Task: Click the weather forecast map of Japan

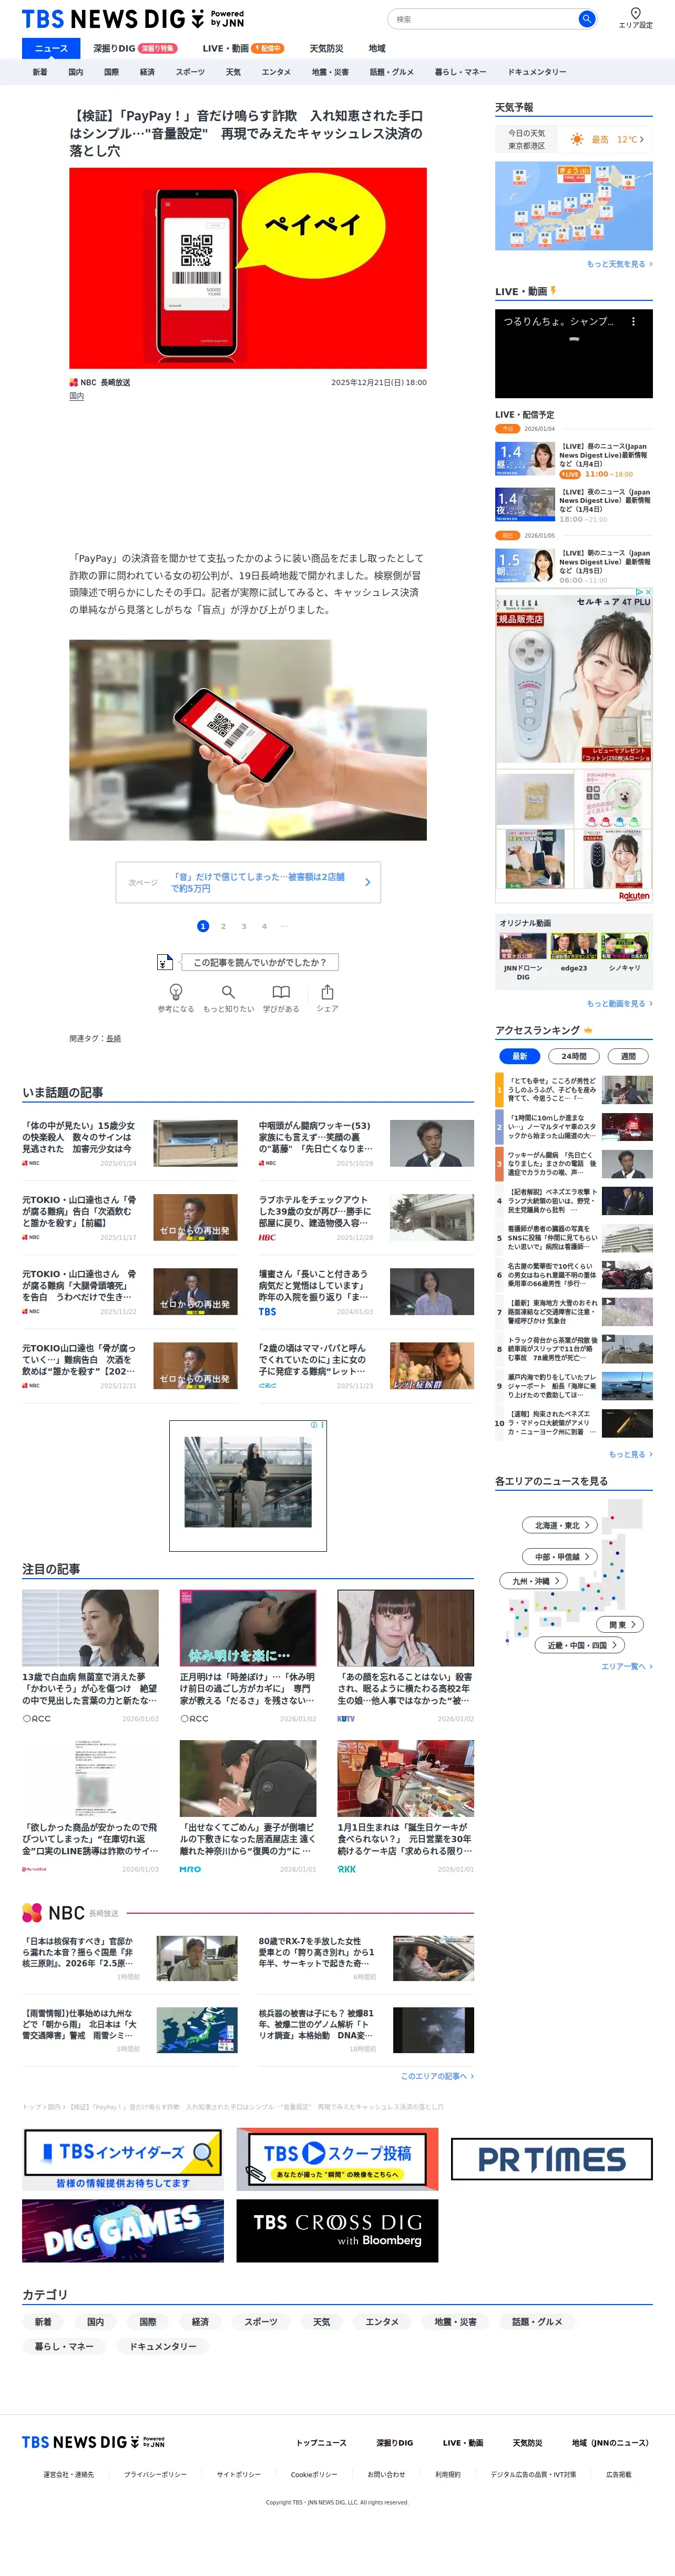Action: [574, 206]
